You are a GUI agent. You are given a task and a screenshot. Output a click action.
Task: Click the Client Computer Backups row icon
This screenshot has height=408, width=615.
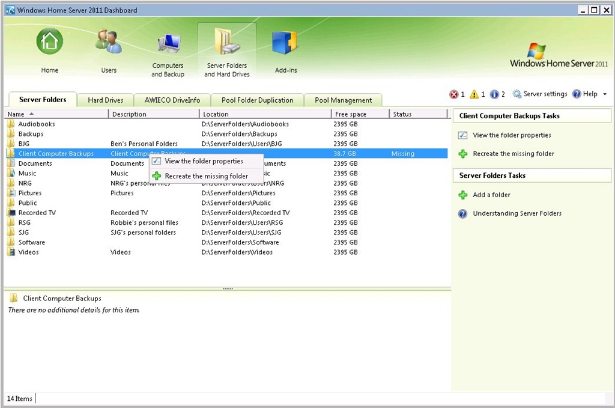point(11,153)
